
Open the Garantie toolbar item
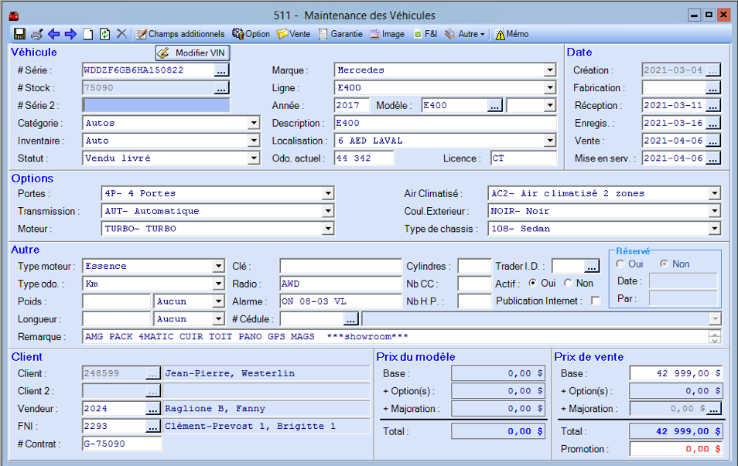point(340,34)
